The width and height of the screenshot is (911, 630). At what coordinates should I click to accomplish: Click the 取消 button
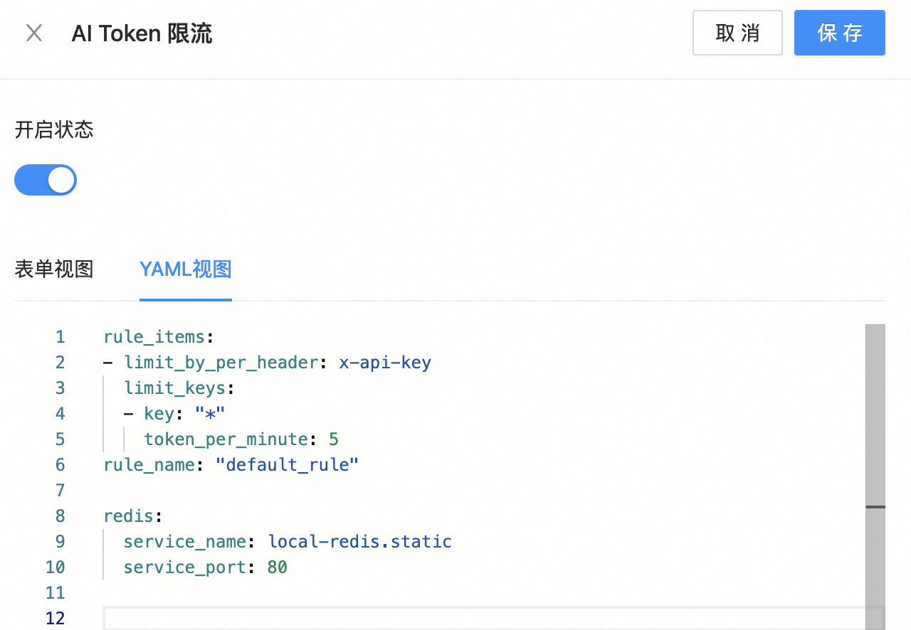(x=737, y=33)
